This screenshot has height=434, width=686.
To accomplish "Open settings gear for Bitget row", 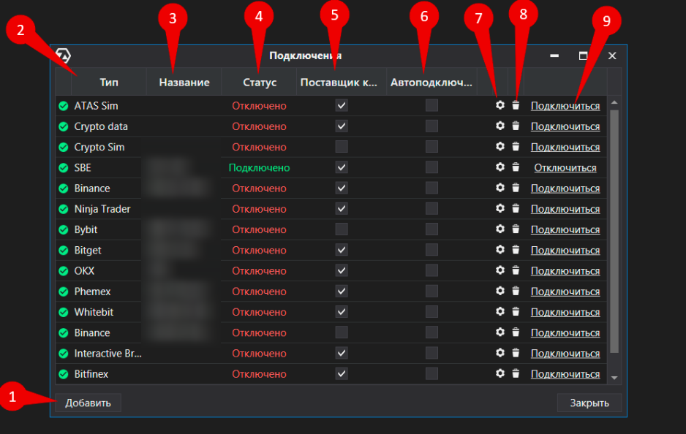I will click(500, 250).
